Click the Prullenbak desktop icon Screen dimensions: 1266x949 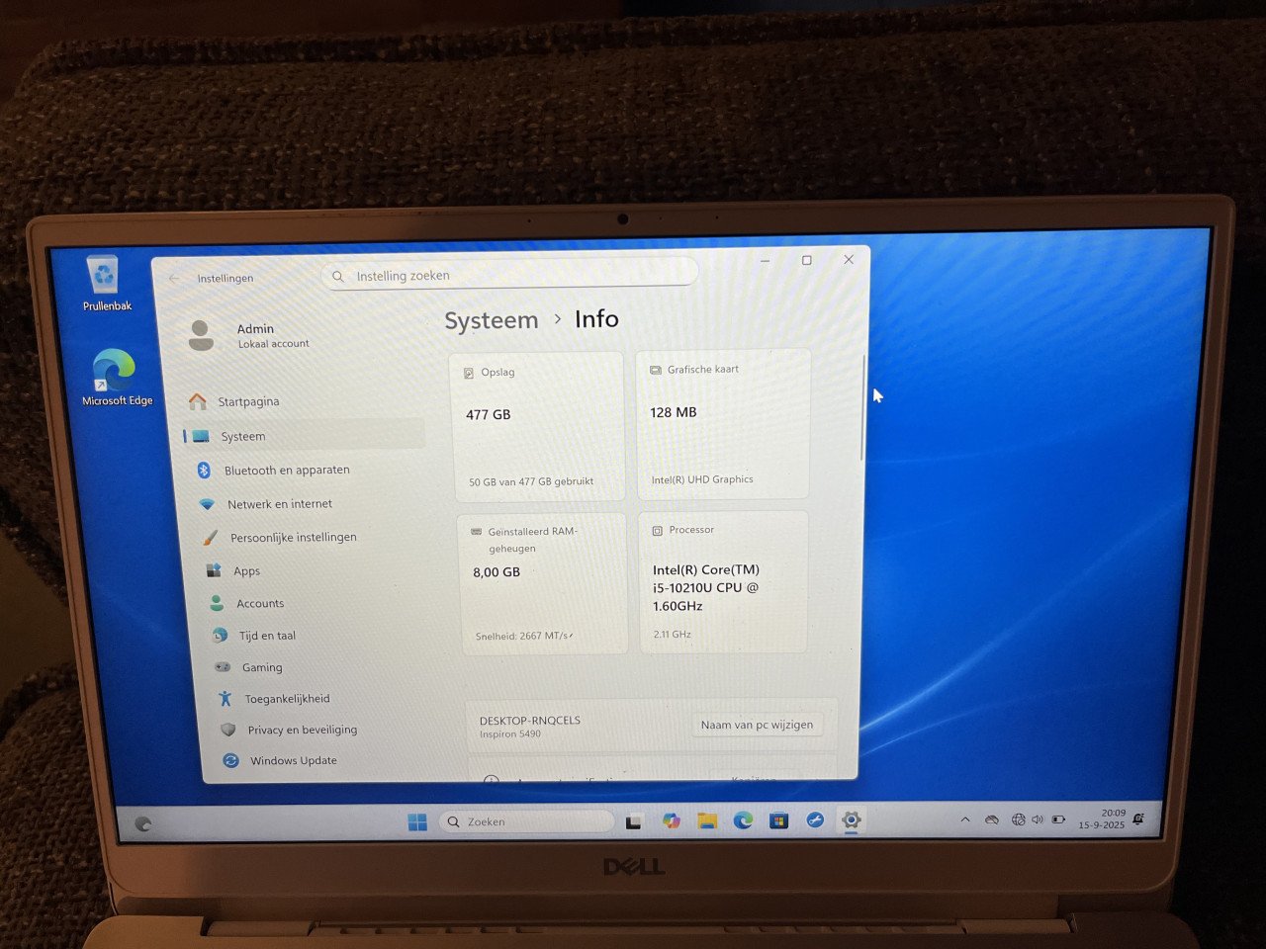(x=105, y=284)
